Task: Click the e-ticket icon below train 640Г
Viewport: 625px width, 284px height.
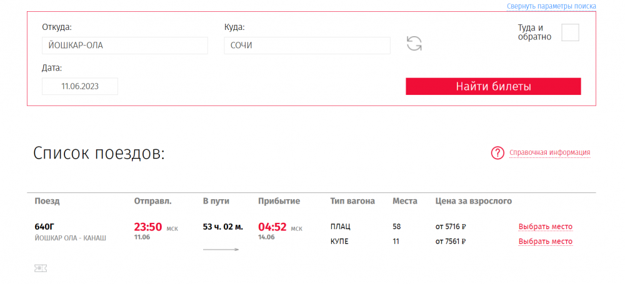Action: pos(41,268)
